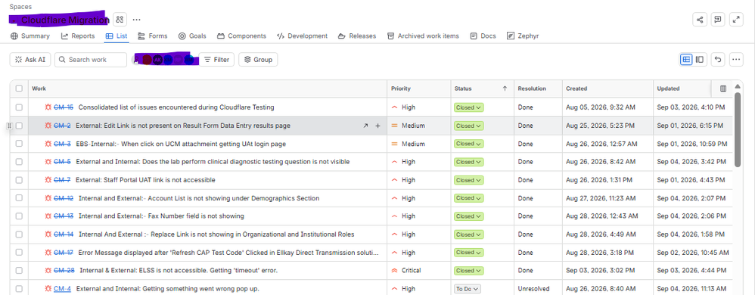Check the checkbox for CM-5 row
The width and height of the screenshot is (755, 295).
pyautogui.click(x=19, y=162)
